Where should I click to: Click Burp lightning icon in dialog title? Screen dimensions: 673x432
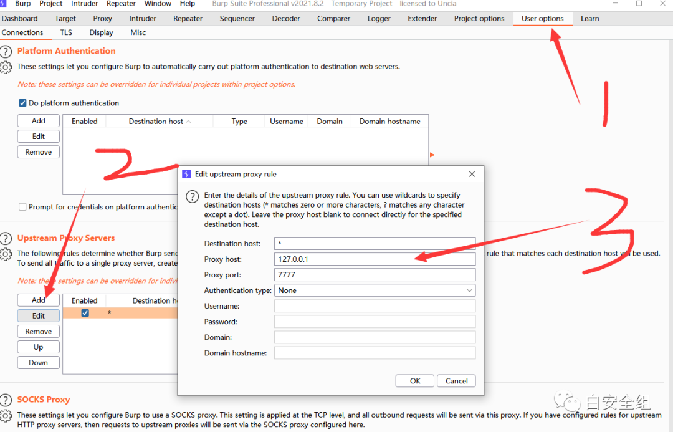click(x=186, y=174)
